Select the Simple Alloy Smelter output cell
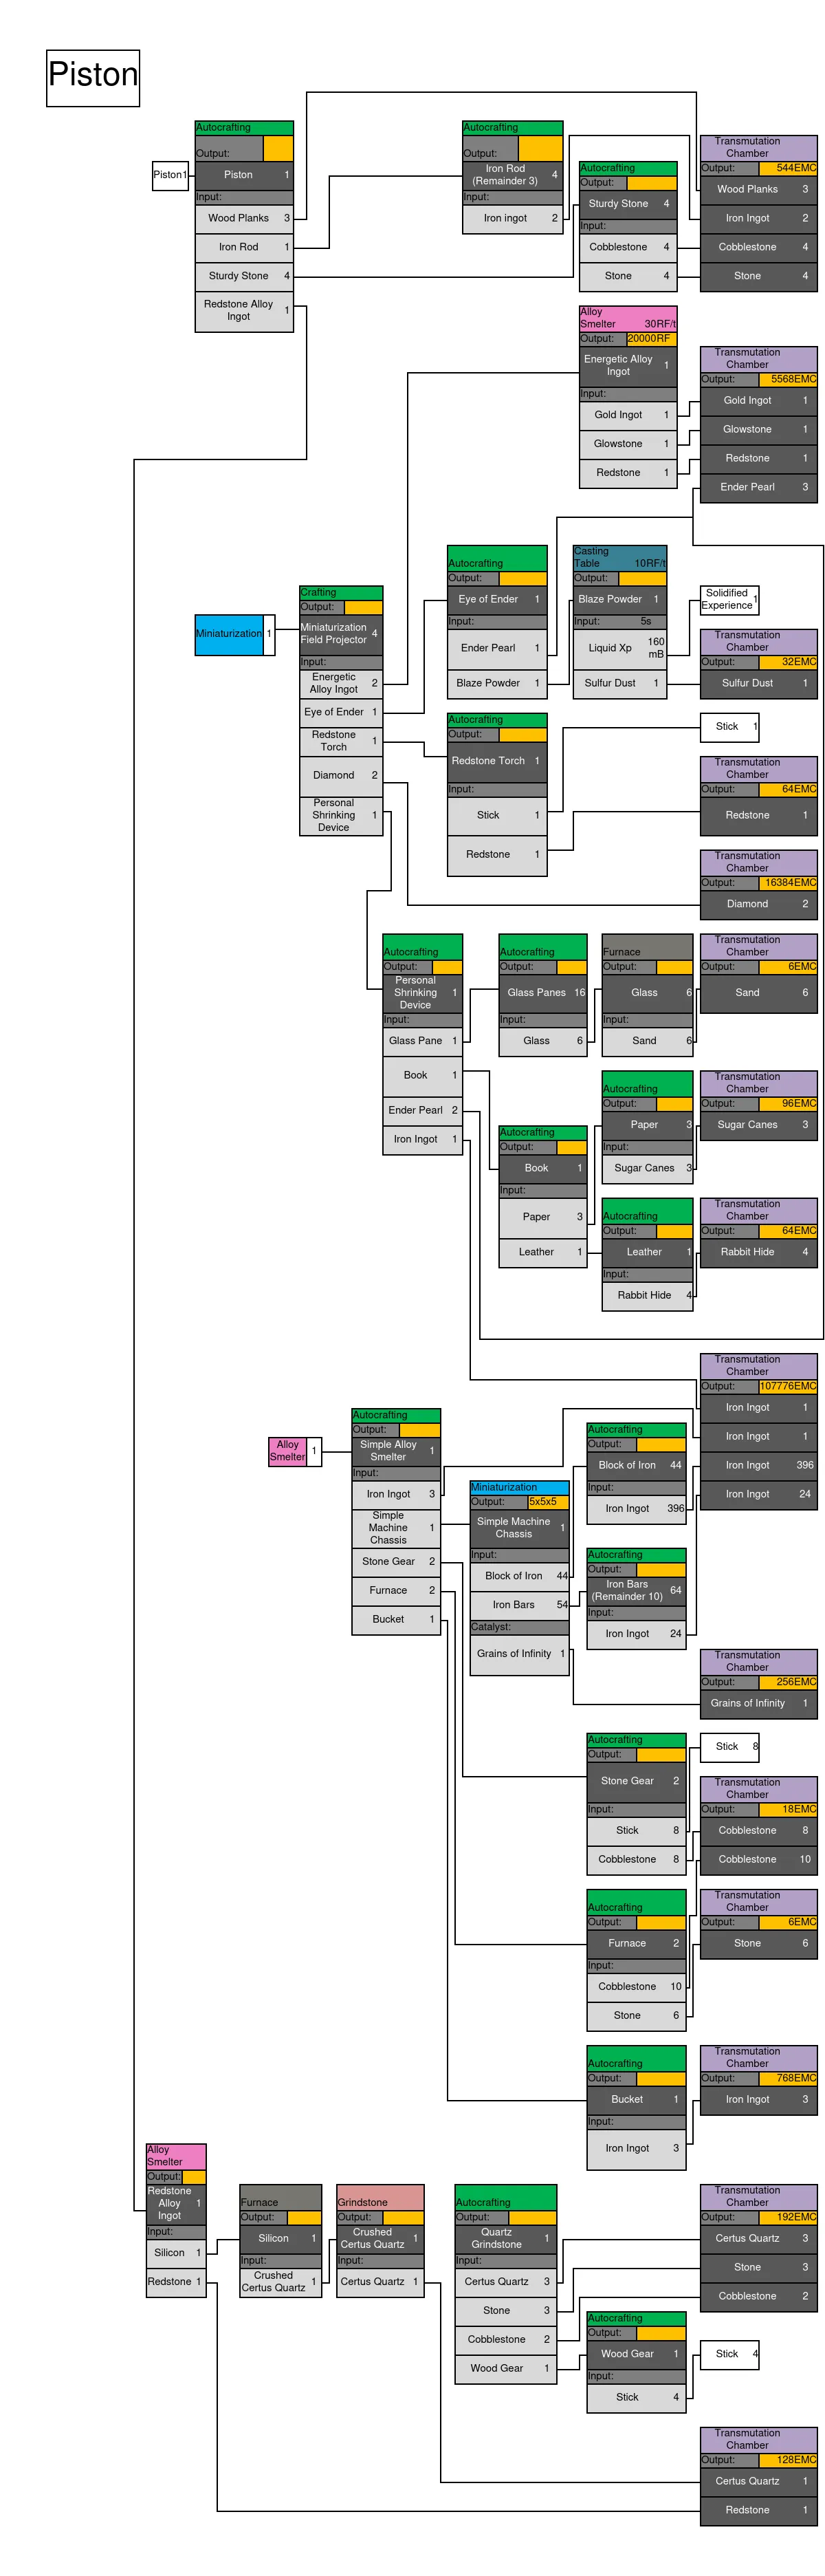The image size is (825, 2576). click(396, 1451)
